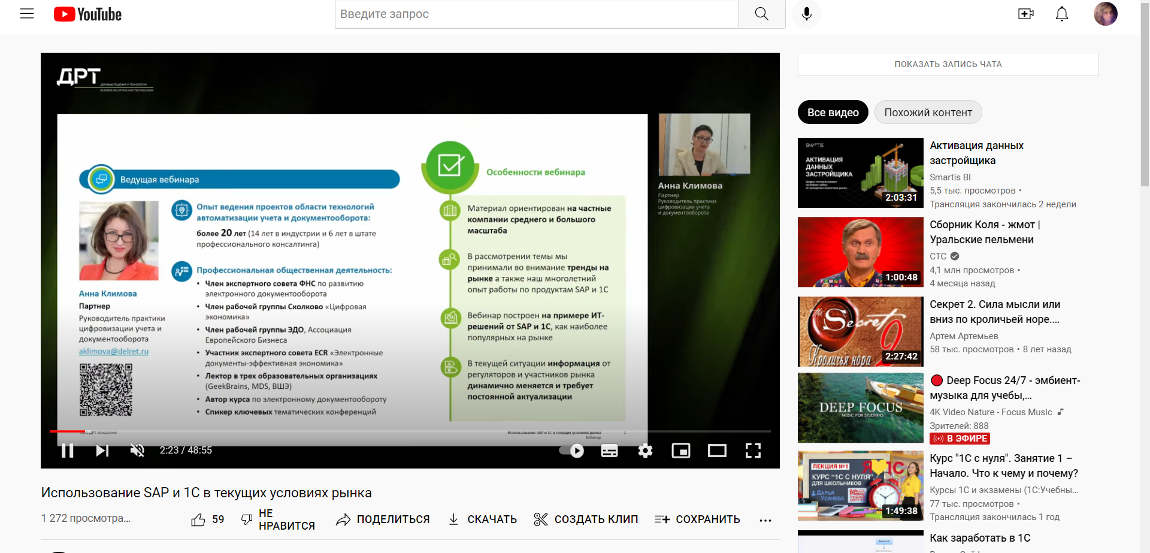The height and width of the screenshot is (553, 1150).
Task: Click ПОКАЗАТЬ ЗАПИСЬ ЧАТА button
Action: [948, 64]
